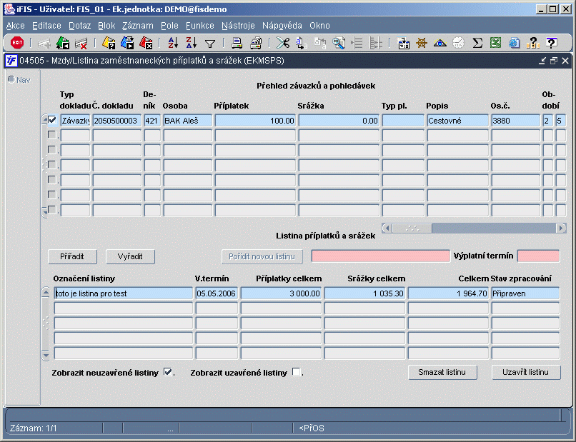This screenshot has width=576, height=442.
Task: Click the funnel filter icon
Action: [210, 44]
